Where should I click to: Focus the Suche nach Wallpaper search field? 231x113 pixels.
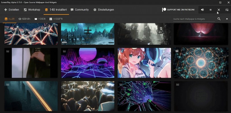coord(194,19)
